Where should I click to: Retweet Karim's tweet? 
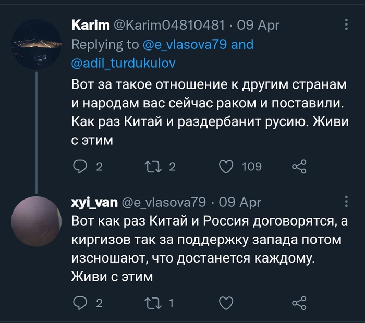(x=152, y=167)
